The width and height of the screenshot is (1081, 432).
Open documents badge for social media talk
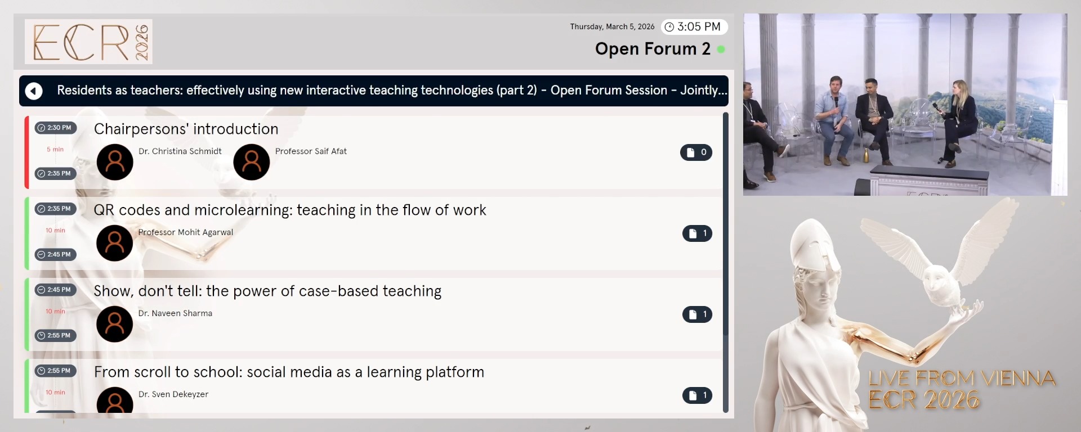point(698,395)
